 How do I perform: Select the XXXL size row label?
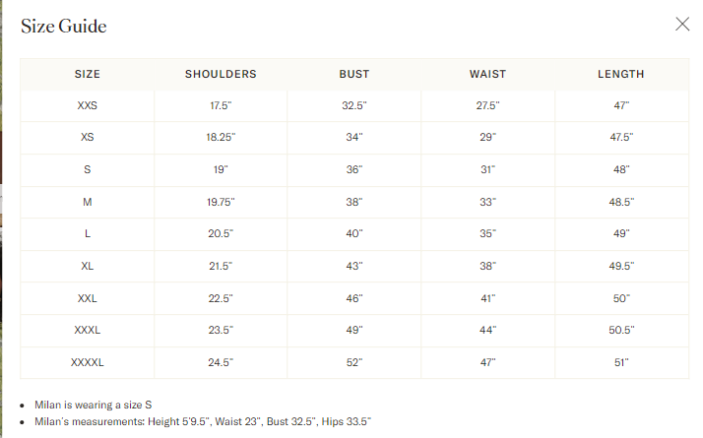tap(88, 331)
